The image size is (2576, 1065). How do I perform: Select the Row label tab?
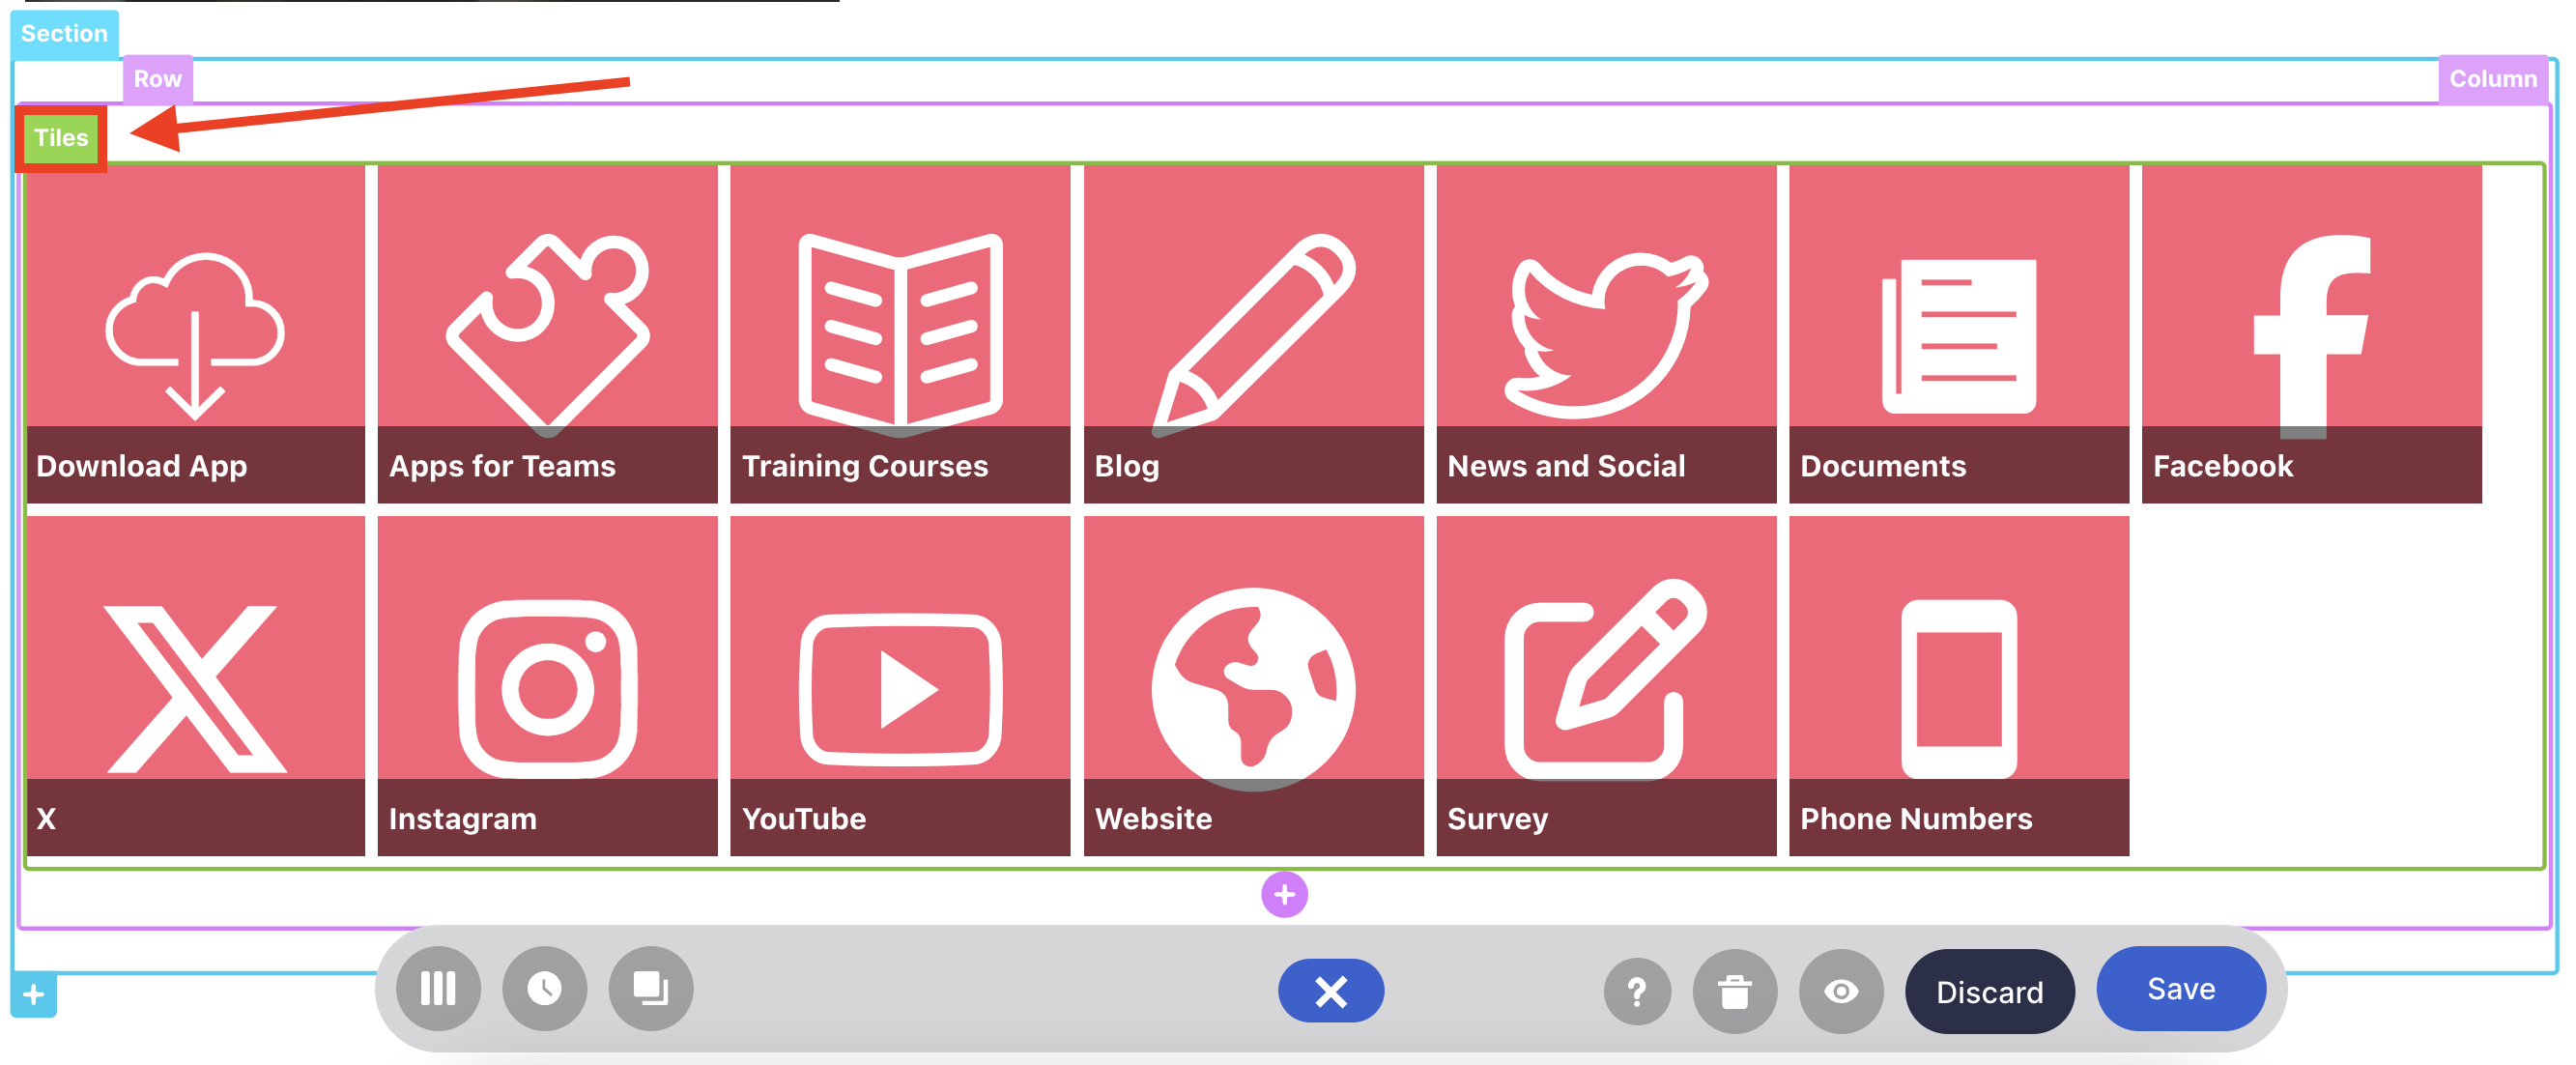157,79
